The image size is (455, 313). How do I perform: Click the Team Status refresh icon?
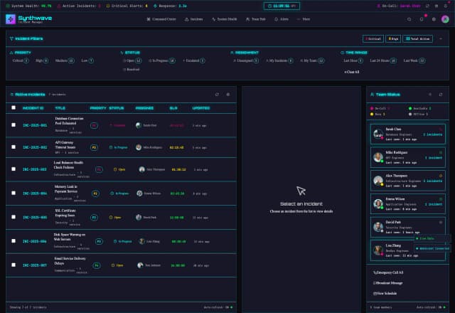tap(431, 94)
